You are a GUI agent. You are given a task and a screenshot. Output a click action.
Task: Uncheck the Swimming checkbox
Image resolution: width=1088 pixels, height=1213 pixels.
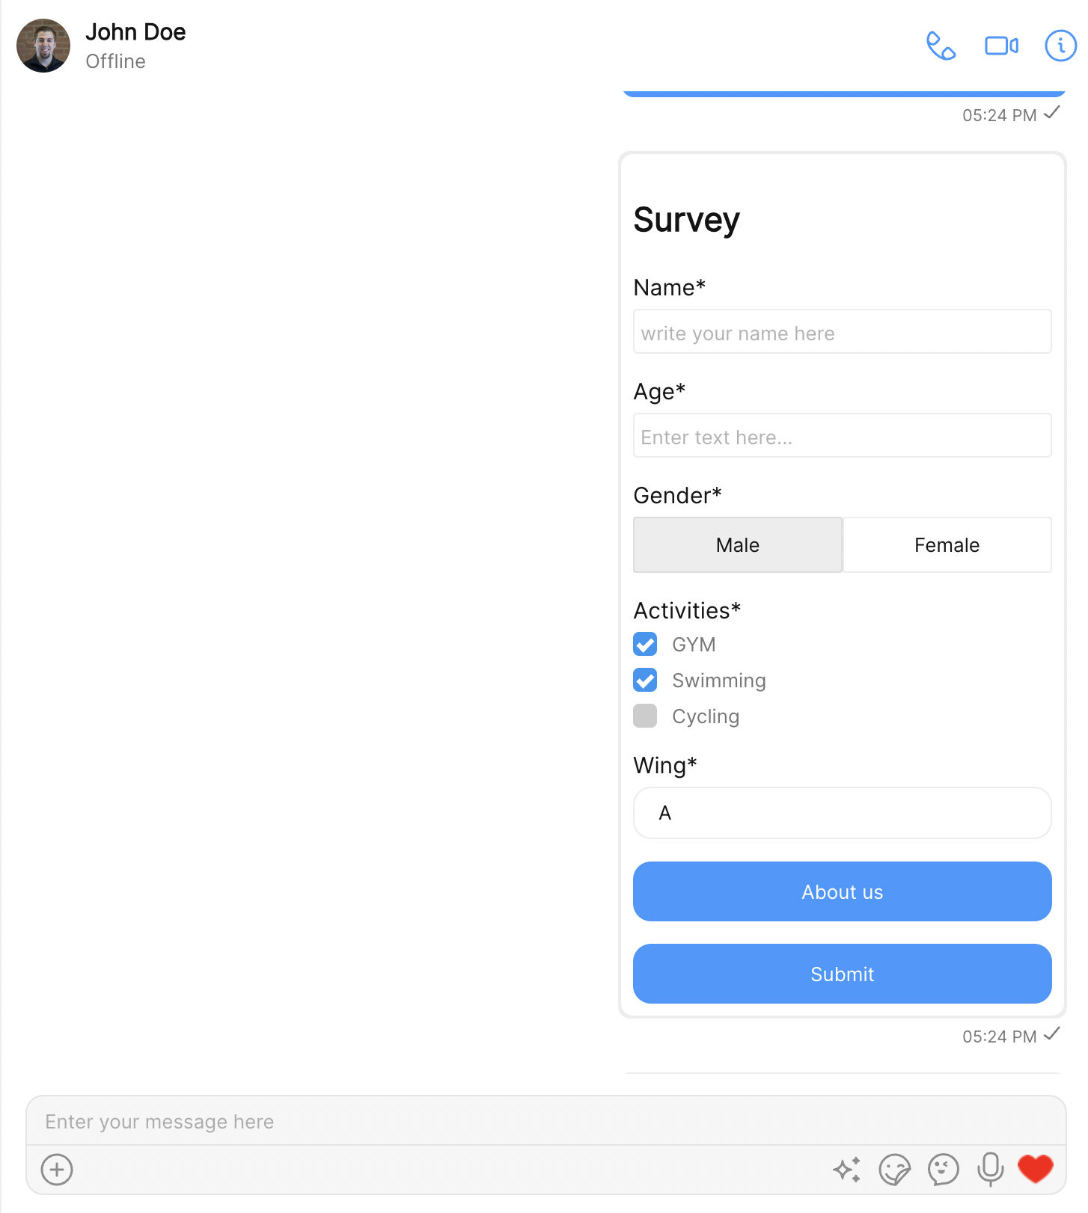pos(645,681)
